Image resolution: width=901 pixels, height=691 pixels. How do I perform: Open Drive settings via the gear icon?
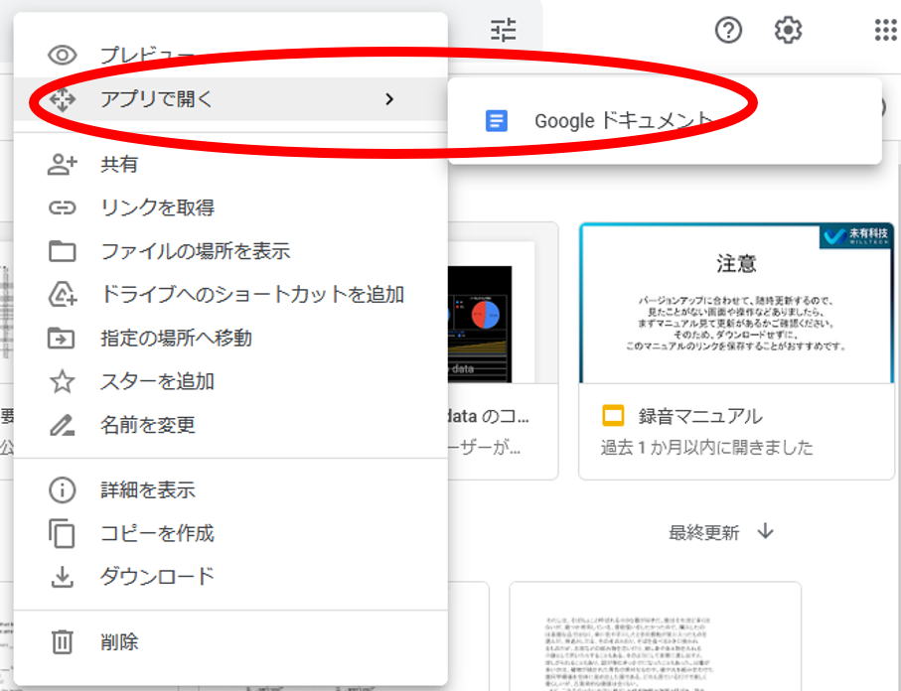[x=788, y=30]
